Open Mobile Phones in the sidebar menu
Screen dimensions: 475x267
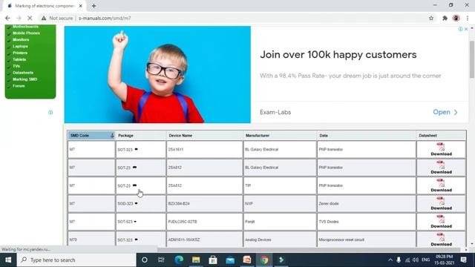[x=26, y=33]
